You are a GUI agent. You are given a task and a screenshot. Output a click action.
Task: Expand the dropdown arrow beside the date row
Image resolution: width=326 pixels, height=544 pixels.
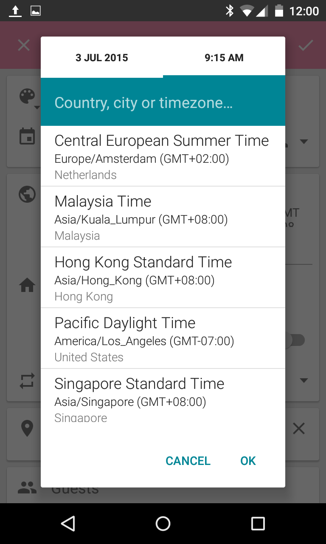point(304,142)
